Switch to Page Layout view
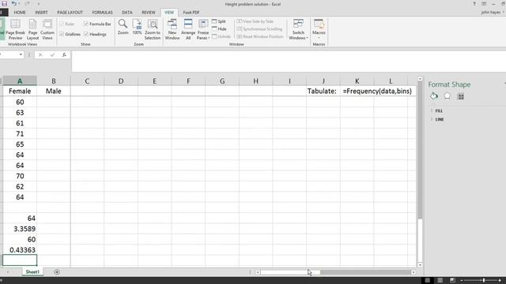 click(x=32, y=29)
